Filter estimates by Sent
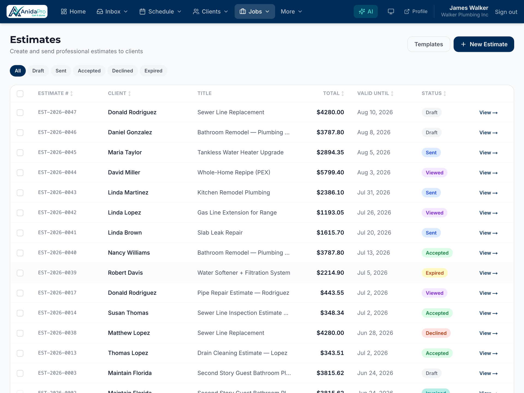This screenshot has height=393, width=524. (x=61, y=71)
